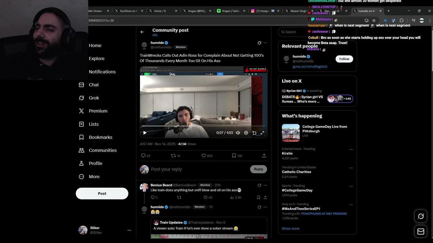Expand the video to fullscreen
The height and width of the screenshot is (243, 433).
(262, 133)
